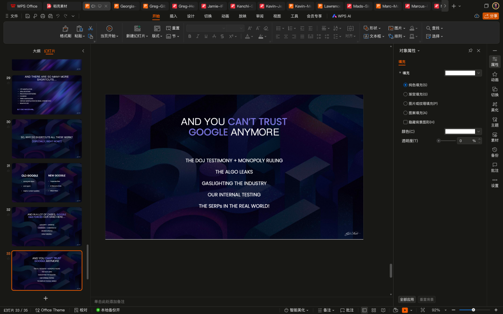Viewport: 503px width, 314px height.
Task: Click the cloud upload icon
Action: [x=477, y=16]
